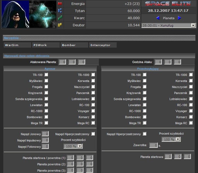Click the blue Tytan resource icon
Viewport: 198px width, 173px height.
click(60, 11)
